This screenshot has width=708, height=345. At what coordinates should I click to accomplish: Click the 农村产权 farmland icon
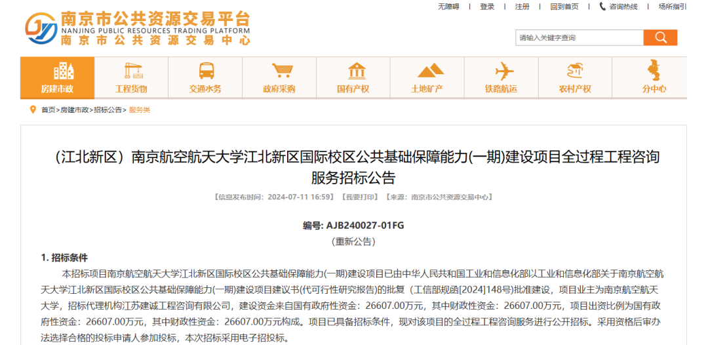point(576,71)
